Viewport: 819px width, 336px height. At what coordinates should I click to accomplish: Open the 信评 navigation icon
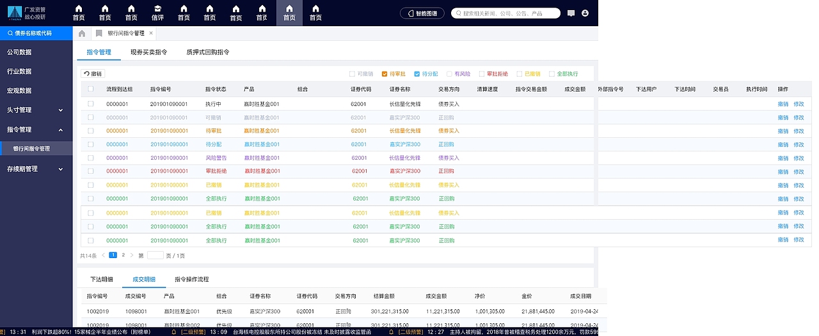157,13
